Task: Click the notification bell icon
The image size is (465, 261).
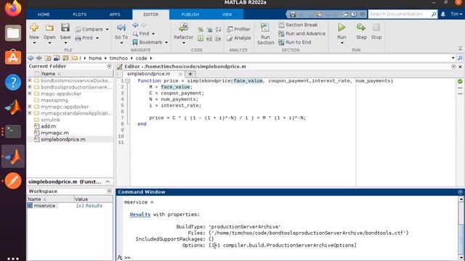Action: 443,14
